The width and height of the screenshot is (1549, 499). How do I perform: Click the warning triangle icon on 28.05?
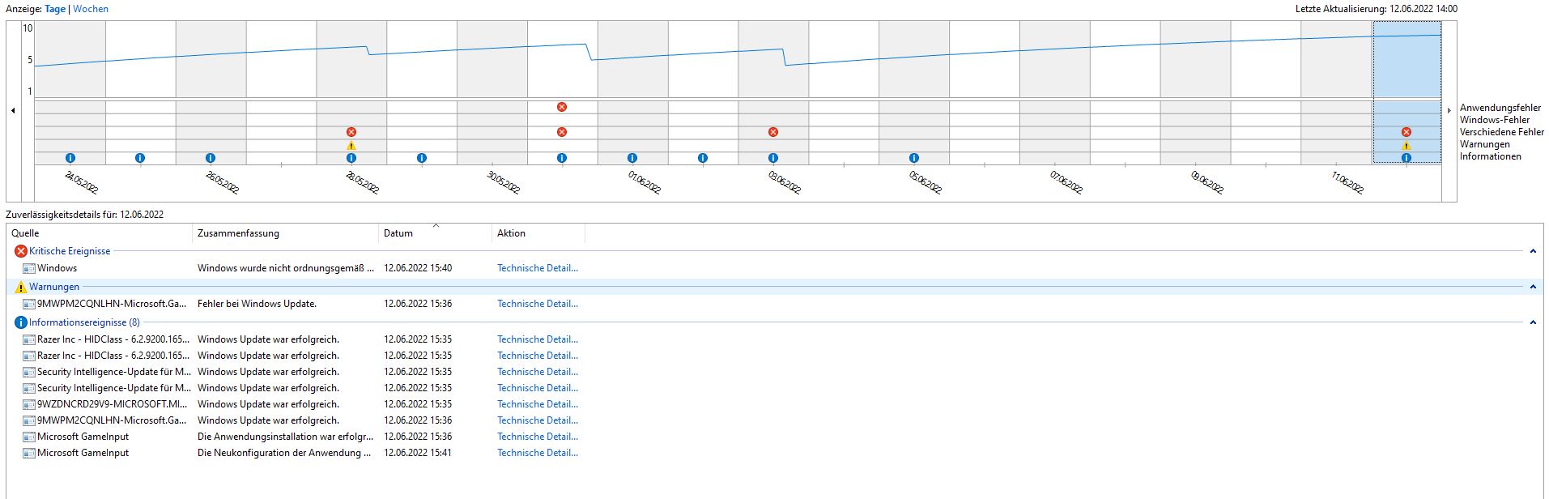tap(351, 146)
